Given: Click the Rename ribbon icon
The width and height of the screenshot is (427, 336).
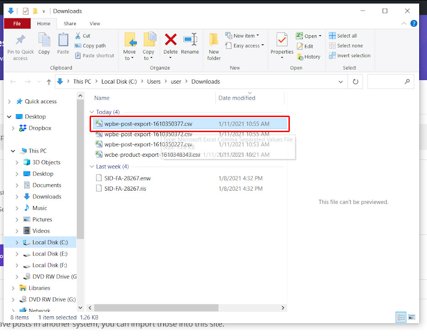Looking at the screenshot, I should click(x=190, y=39).
